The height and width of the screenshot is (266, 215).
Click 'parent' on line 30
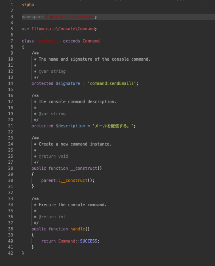[48, 180]
